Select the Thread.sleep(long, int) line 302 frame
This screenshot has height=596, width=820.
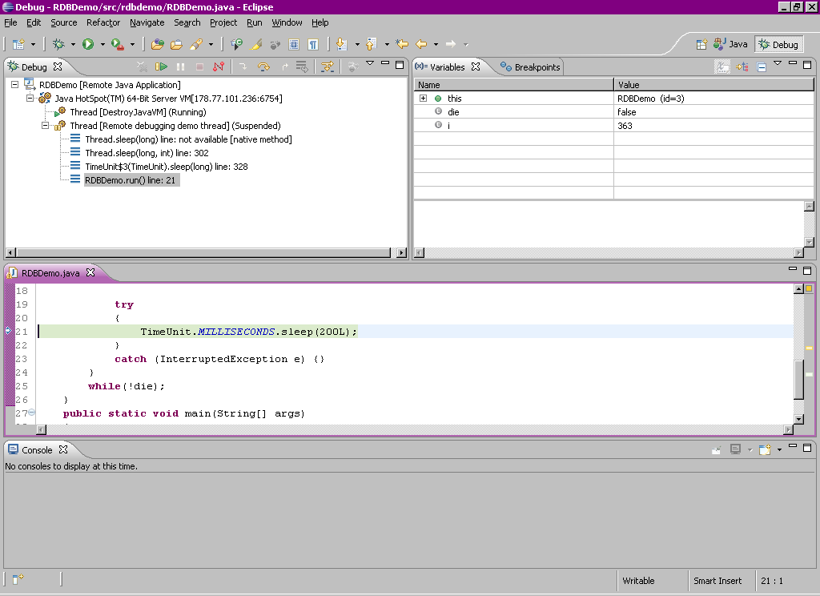tap(147, 153)
